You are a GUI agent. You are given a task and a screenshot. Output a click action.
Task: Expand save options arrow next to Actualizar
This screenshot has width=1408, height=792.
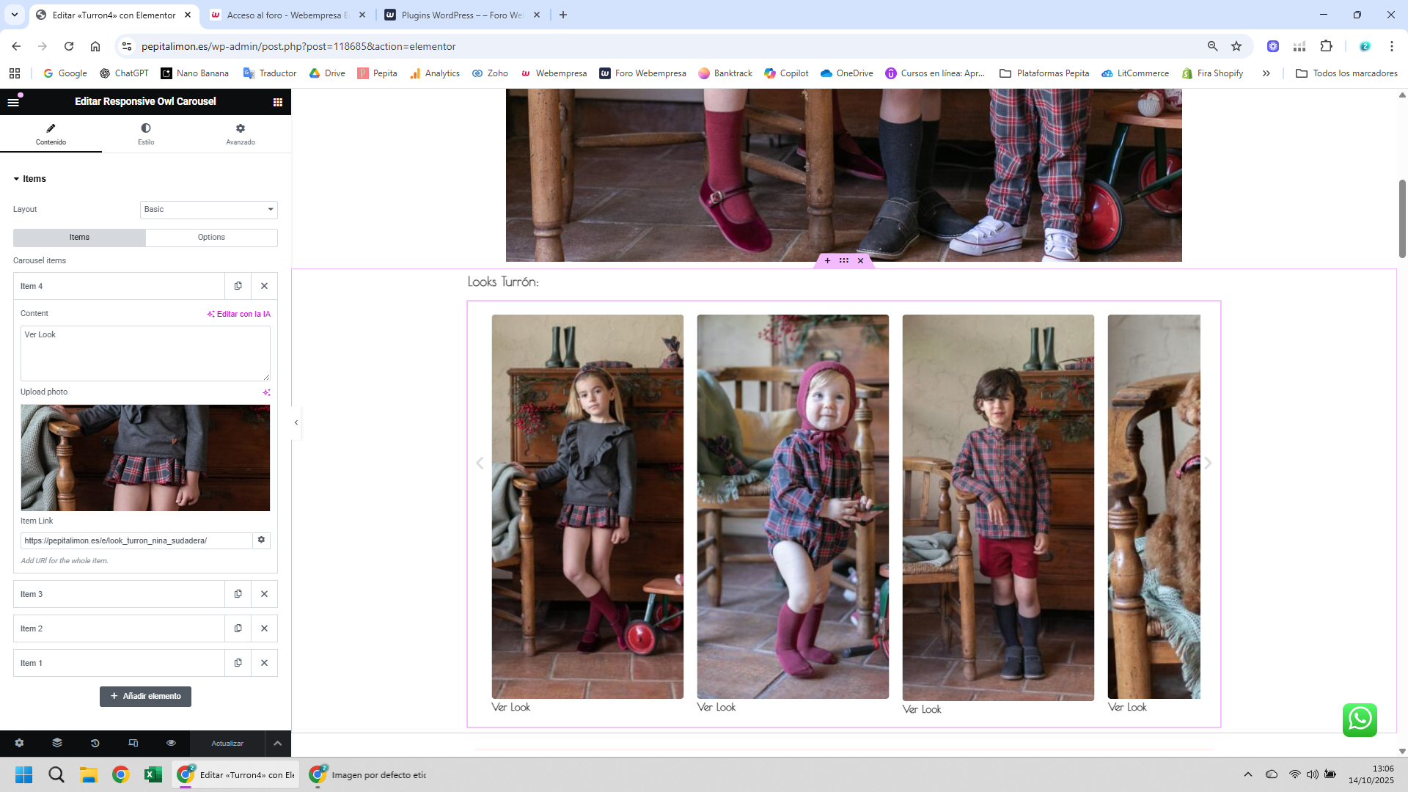click(x=277, y=743)
